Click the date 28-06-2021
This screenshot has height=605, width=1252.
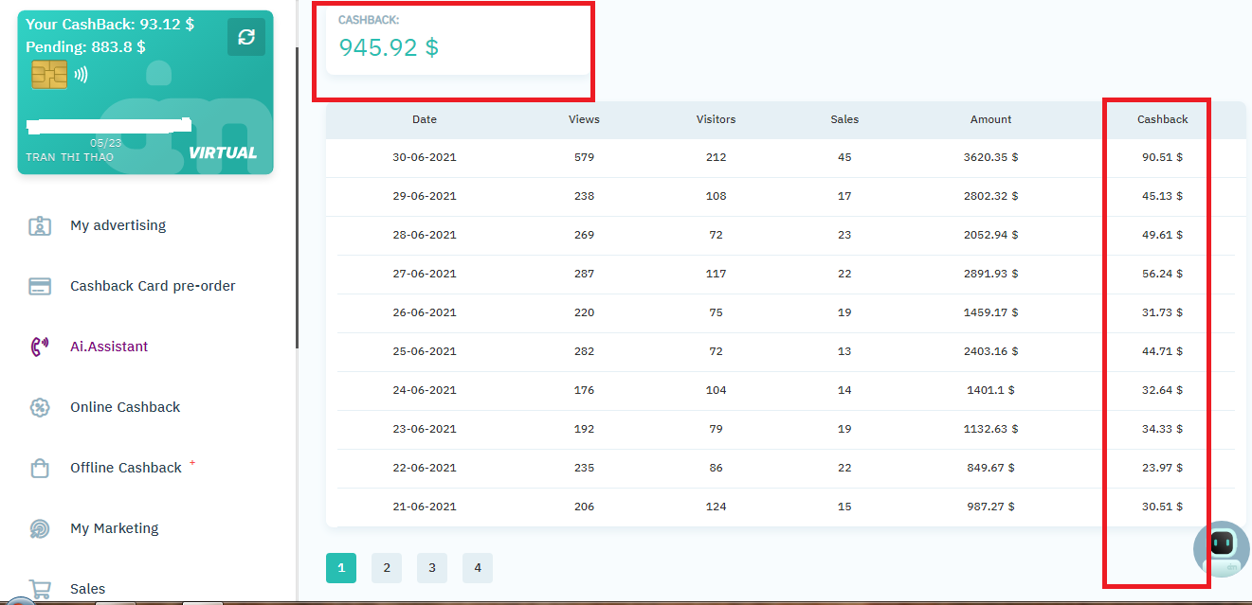tap(425, 235)
